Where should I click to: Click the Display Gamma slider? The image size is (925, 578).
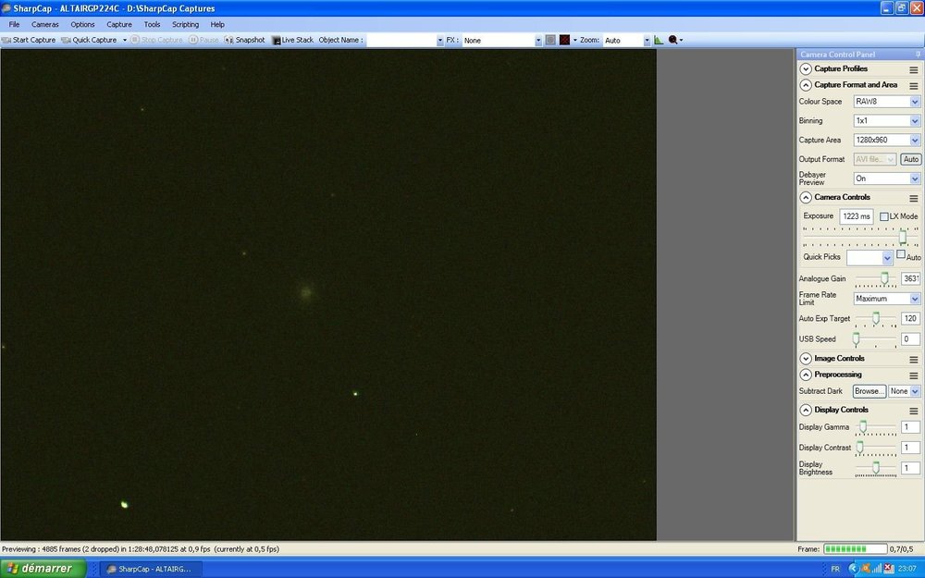click(863, 427)
